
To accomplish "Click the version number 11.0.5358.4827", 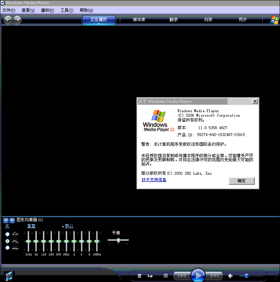I will coord(213,128).
